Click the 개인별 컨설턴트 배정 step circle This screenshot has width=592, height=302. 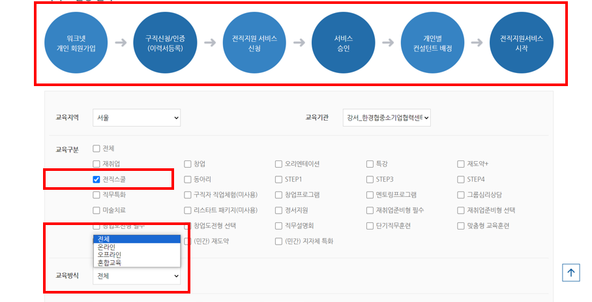pos(432,42)
